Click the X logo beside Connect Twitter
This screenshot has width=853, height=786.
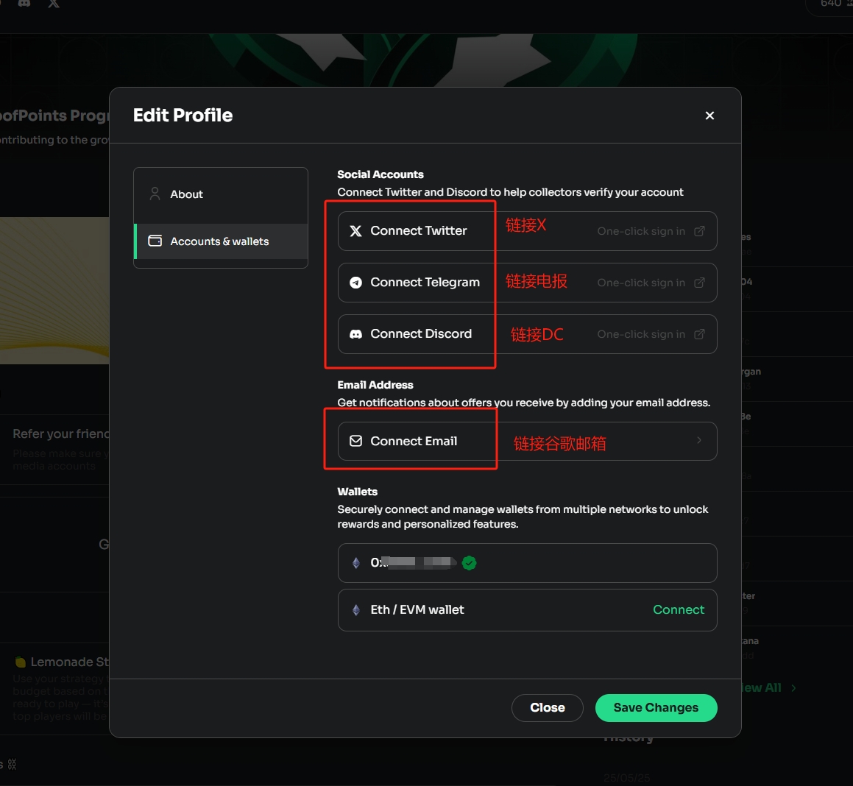coord(355,231)
